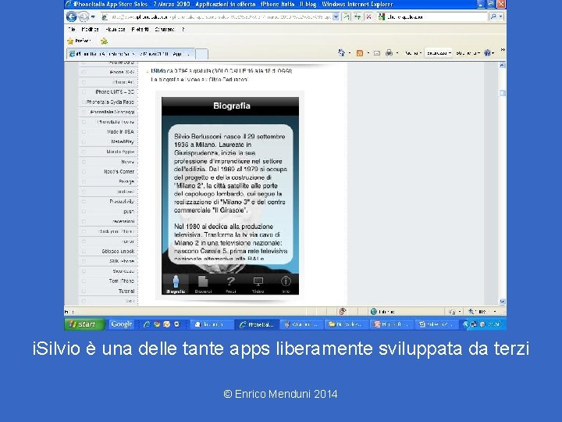
Task: Select the Biografia tab icon in app screenshot
Action: pos(176,284)
